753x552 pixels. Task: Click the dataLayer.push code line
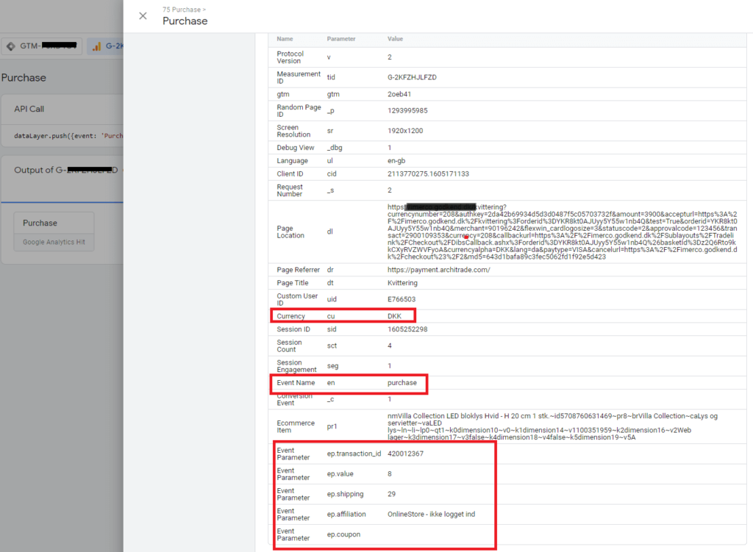click(x=68, y=136)
